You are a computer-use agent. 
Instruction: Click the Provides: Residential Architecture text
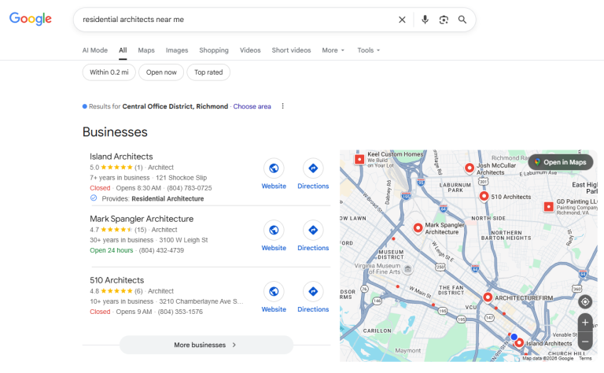pos(153,199)
